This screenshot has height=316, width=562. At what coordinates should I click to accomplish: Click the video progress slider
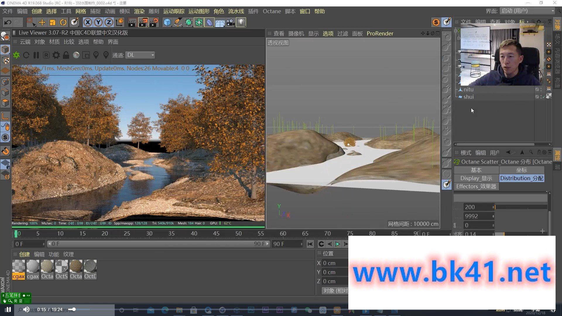[74, 309]
